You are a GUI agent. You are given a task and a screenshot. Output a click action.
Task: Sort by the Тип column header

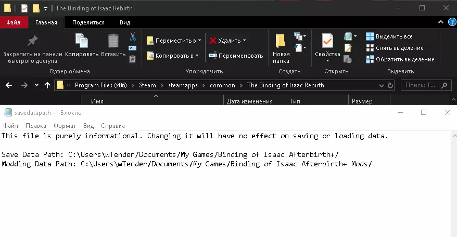295,101
